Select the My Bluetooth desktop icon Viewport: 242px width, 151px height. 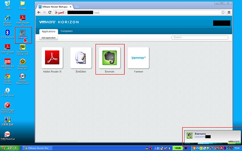[7, 34]
